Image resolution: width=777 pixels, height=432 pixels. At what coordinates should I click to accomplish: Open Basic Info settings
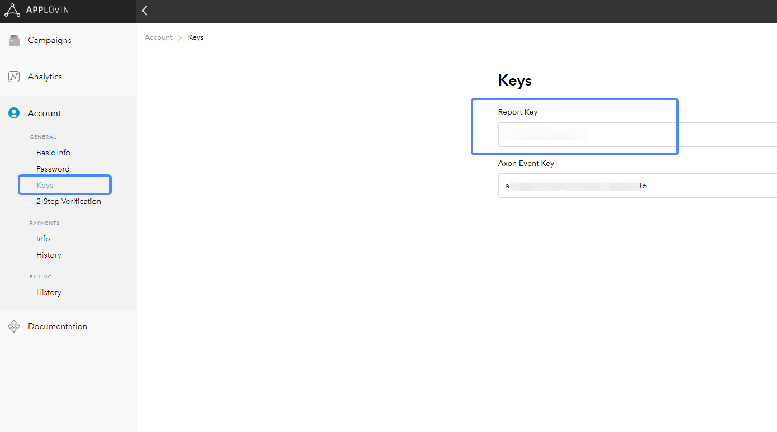point(53,152)
